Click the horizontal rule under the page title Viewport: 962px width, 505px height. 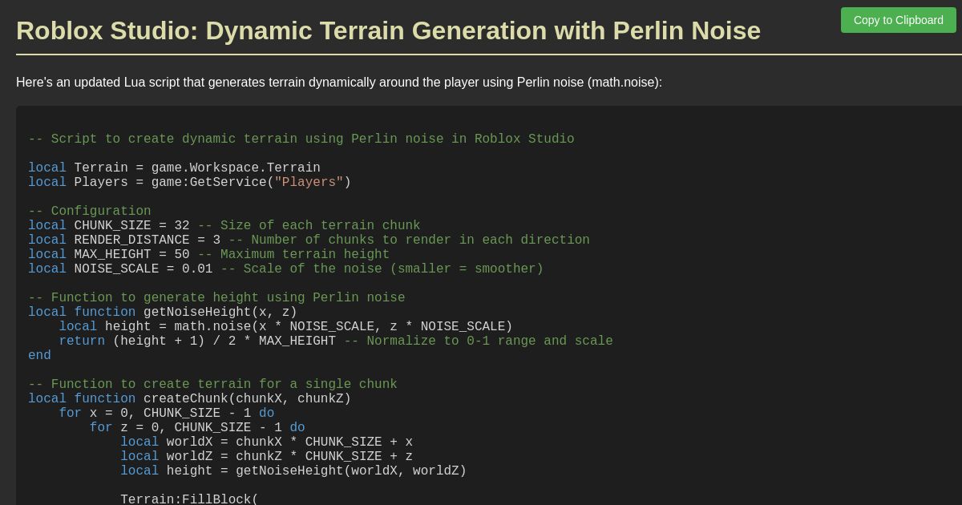pyautogui.click(x=481, y=55)
